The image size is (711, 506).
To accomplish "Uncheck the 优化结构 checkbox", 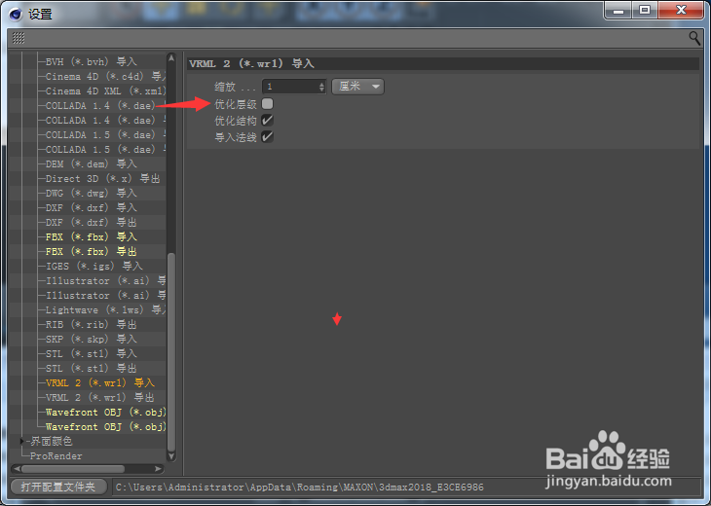I will tap(268, 120).
